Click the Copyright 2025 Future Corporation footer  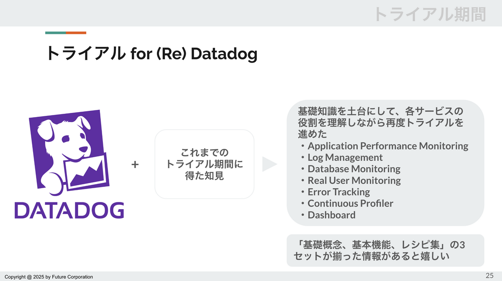tap(49, 277)
